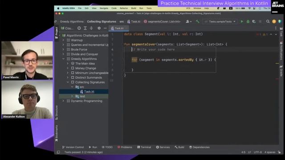Open Search Everywhere magnifier icon
The height and width of the screenshot is (160, 285).
(268, 22)
